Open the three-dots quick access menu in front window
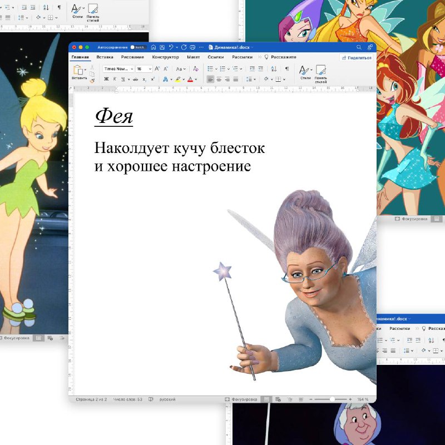 (x=201, y=47)
